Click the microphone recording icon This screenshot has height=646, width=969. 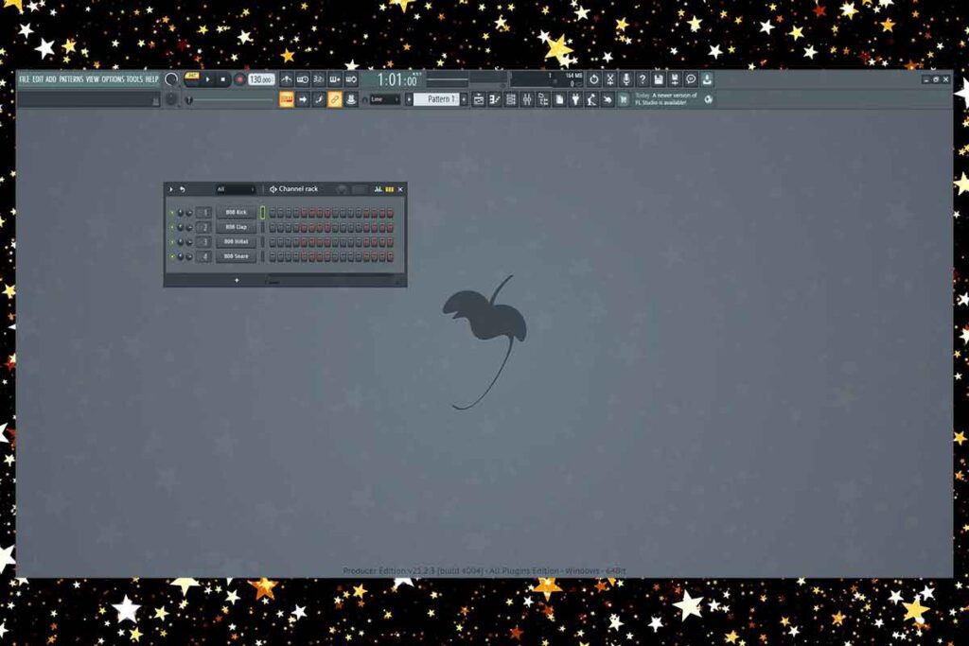pyautogui.click(x=625, y=79)
